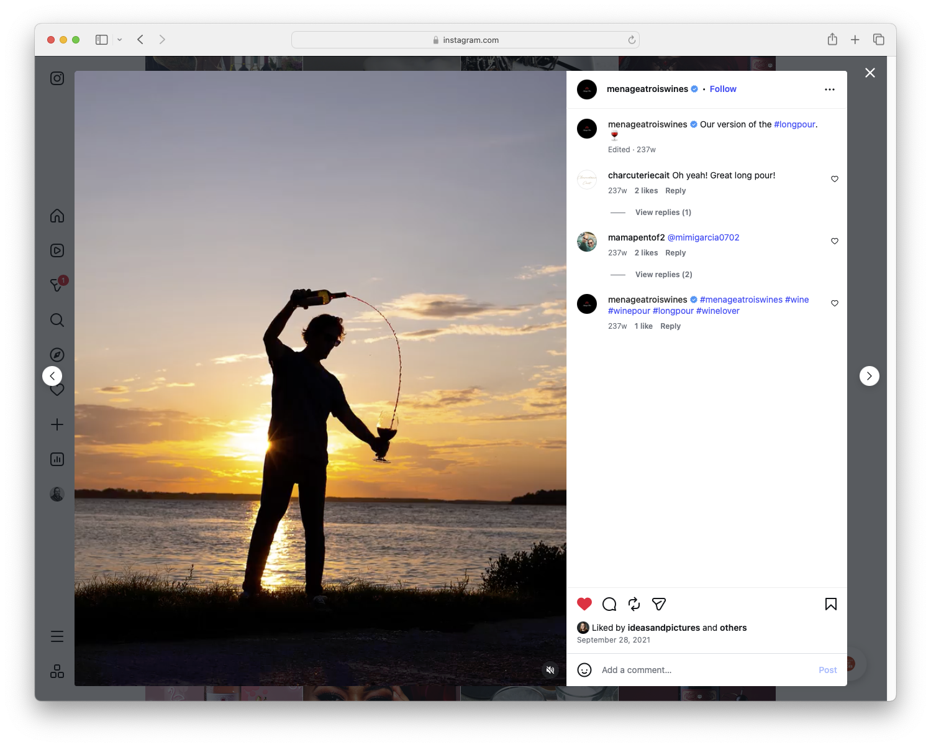Open the #longpour hashtag link
931x747 pixels.
pyautogui.click(x=794, y=124)
